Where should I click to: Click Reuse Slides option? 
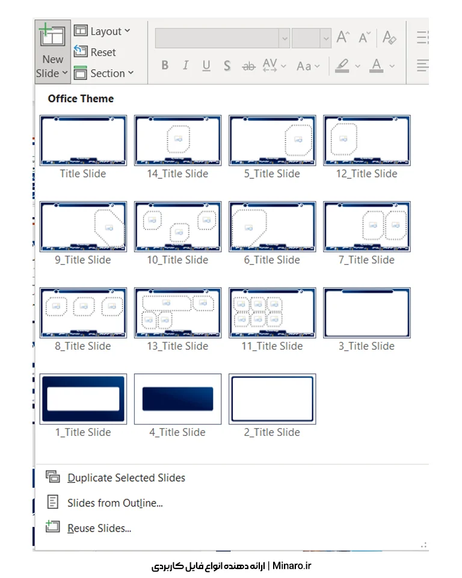point(99,528)
